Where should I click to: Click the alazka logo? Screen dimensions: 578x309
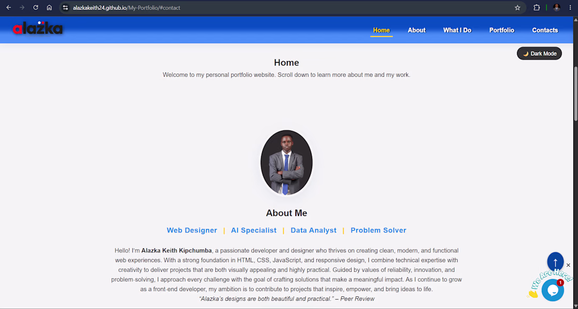(x=38, y=28)
